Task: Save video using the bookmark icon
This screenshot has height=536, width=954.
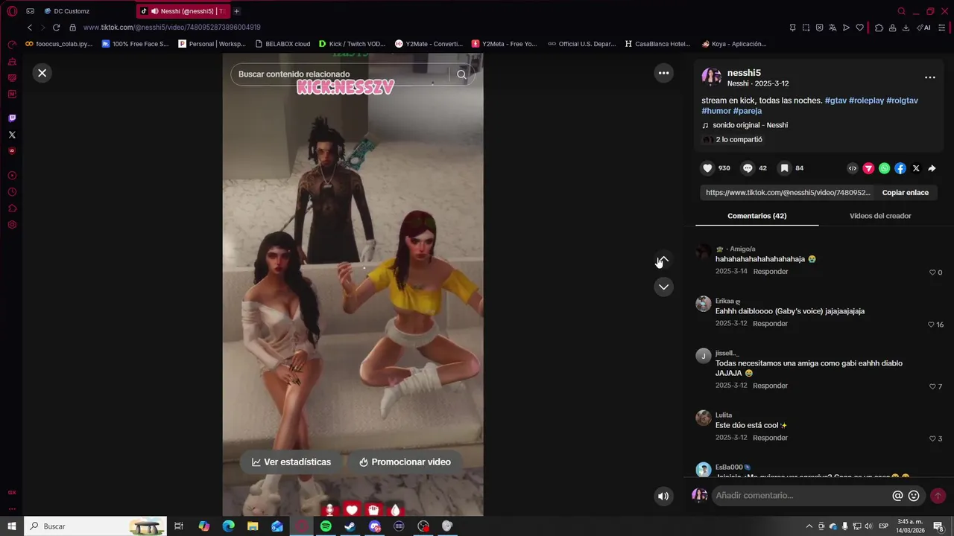Action: (784, 168)
